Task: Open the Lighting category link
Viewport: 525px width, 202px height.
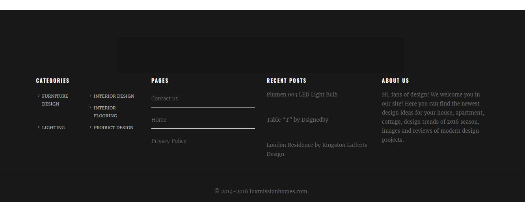Action: (53, 128)
